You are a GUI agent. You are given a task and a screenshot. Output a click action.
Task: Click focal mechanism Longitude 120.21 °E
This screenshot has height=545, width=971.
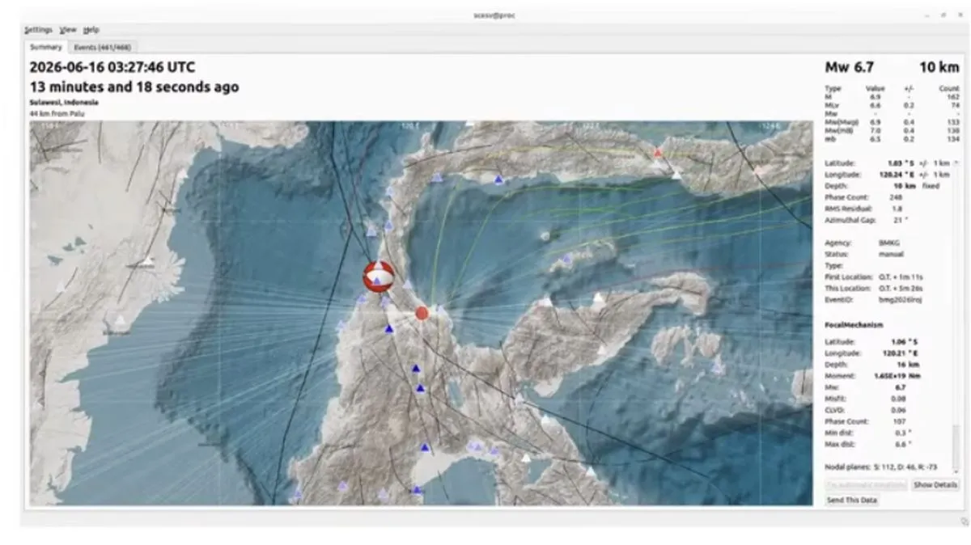coord(901,353)
